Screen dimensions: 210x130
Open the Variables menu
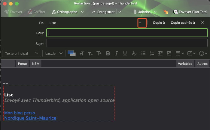pyautogui.click(x=185, y=64)
